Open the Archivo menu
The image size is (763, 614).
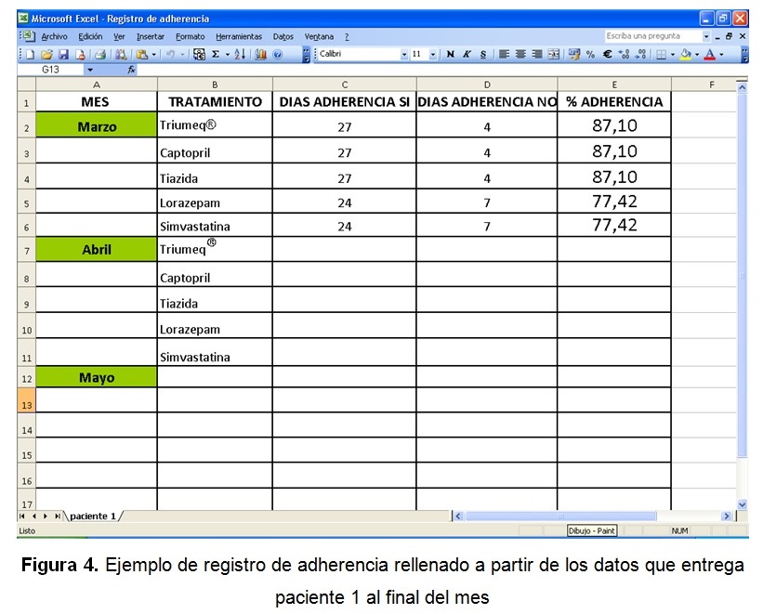click(54, 36)
